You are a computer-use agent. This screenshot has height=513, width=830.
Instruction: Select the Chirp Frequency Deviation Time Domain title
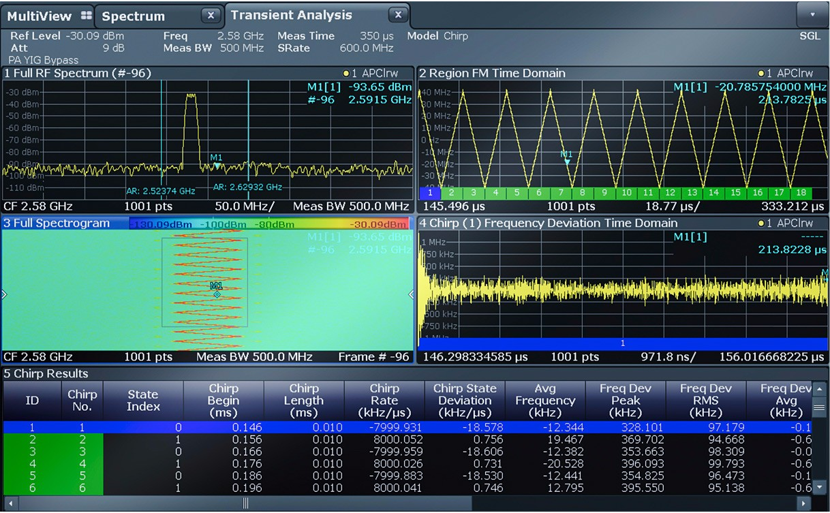[x=549, y=223]
